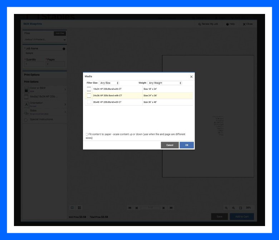
Task: Enable Fit content to paper checkbox
Action: point(87,134)
